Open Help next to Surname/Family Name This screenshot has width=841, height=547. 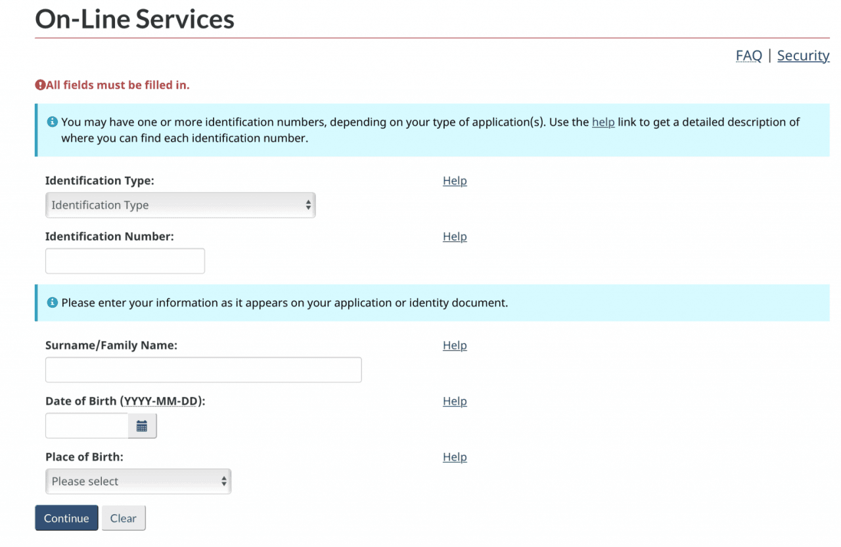[x=455, y=345]
